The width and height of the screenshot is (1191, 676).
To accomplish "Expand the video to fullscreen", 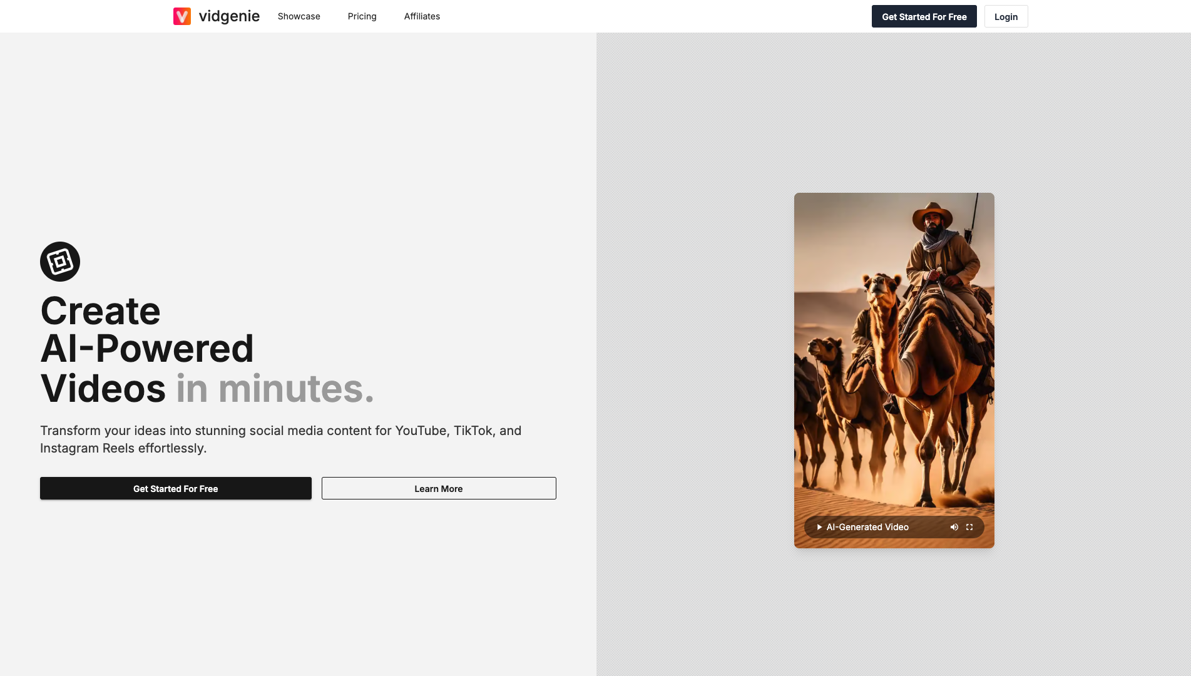I will coord(969,527).
